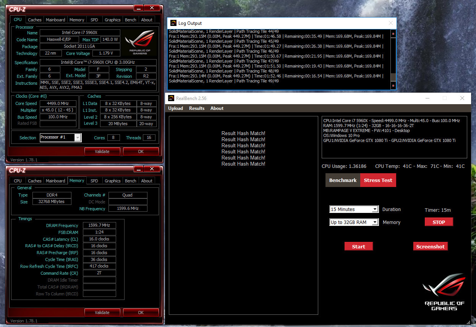The height and width of the screenshot is (327, 476).
Task: Click the Screenshot button in RealBench
Action: pos(431,246)
